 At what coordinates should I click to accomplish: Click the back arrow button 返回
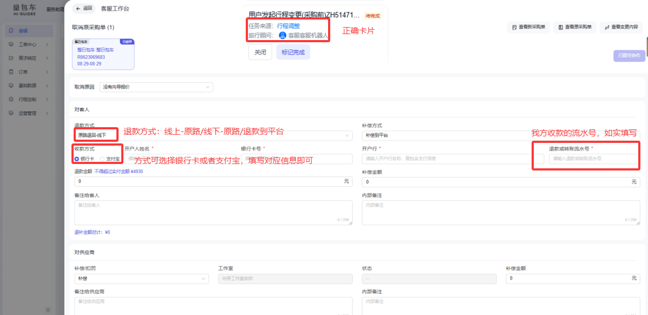pos(84,8)
